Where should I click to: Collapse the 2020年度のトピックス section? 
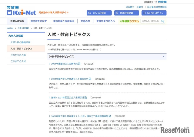point(164,57)
